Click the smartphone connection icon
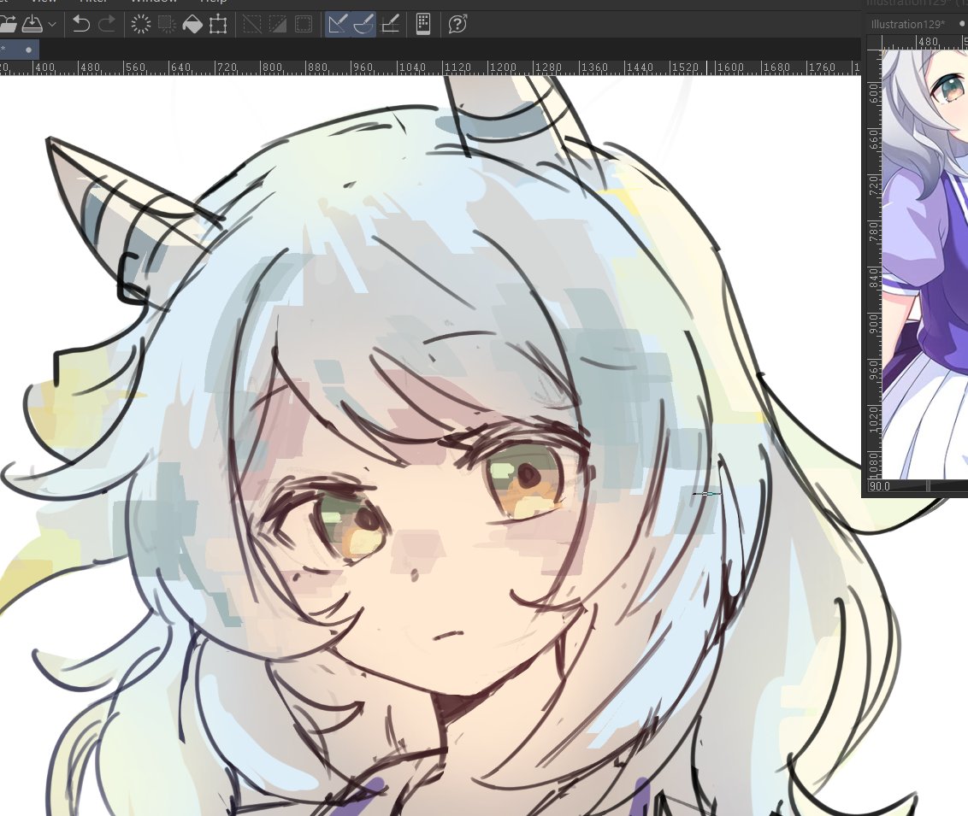968x816 pixels. (x=423, y=24)
